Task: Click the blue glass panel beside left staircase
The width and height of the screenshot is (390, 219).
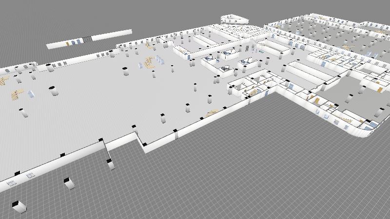Action: point(31,94)
